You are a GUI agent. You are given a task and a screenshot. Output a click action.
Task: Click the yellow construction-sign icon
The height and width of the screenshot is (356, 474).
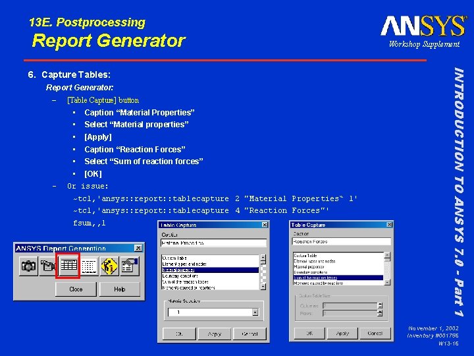coord(109,266)
